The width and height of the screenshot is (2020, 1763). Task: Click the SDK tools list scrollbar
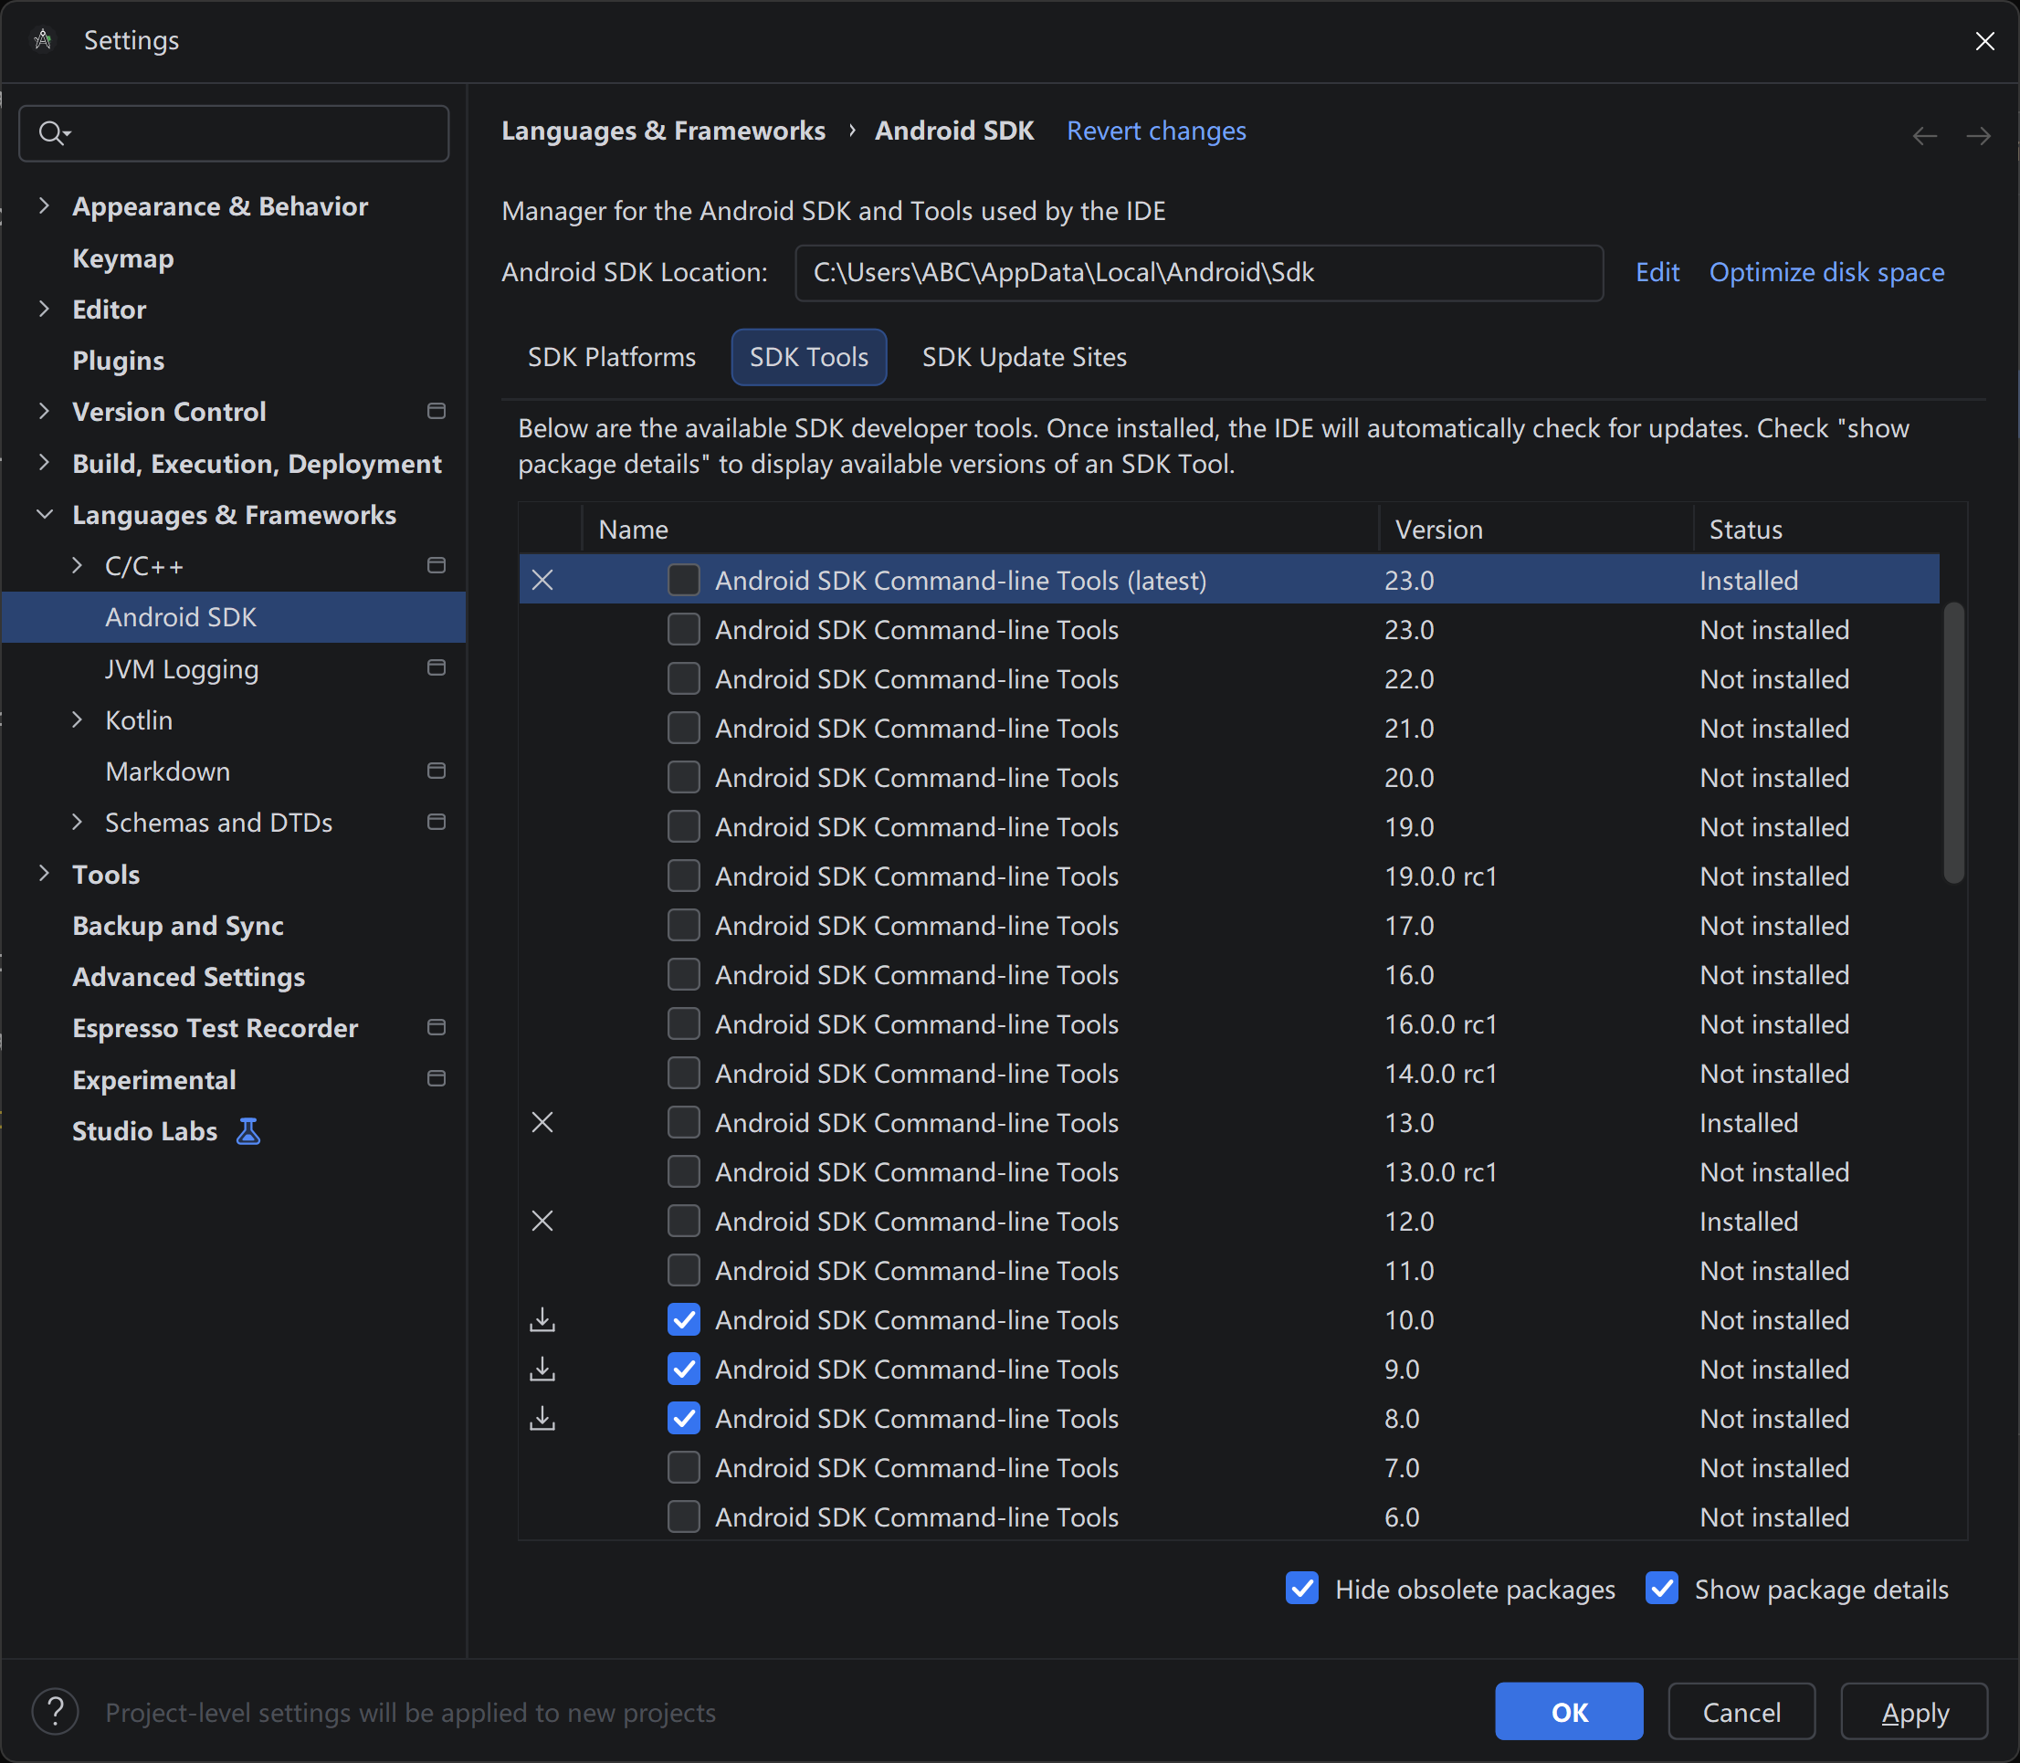pyautogui.click(x=1954, y=743)
